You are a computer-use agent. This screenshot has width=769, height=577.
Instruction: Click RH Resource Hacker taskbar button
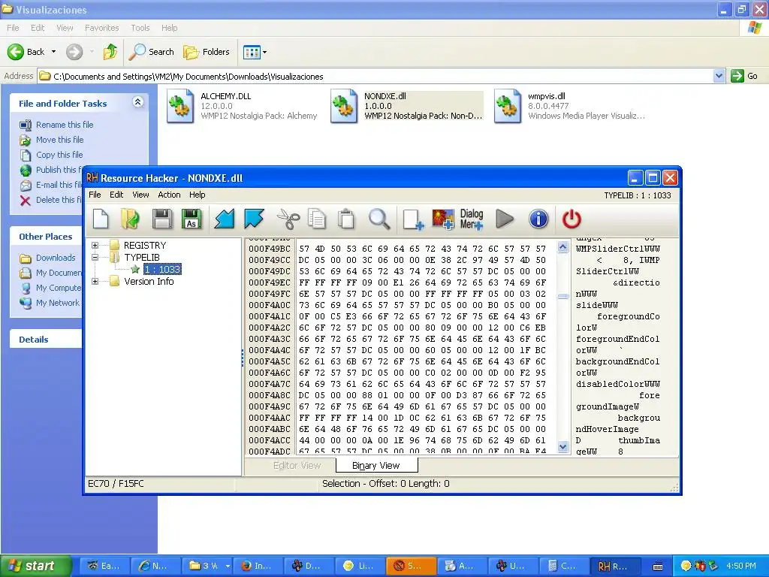click(x=615, y=566)
